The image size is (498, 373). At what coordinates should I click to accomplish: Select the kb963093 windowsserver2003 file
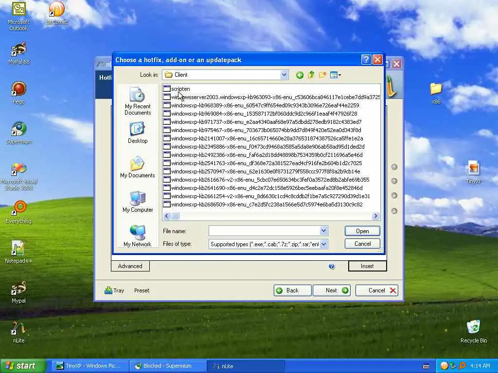tap(271, 97)
